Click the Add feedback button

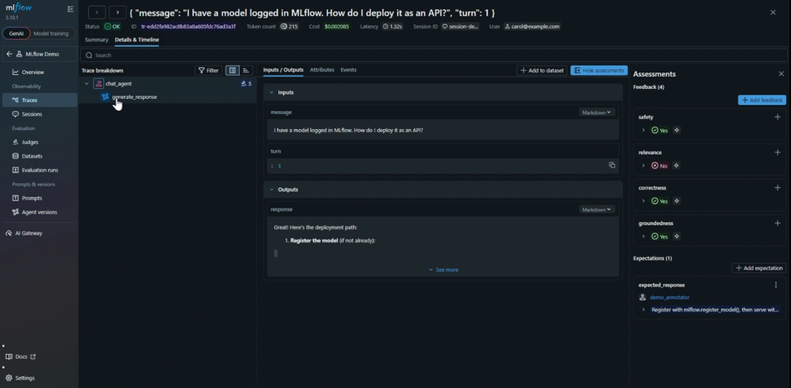pyautogui.click(x=762, y=101)
